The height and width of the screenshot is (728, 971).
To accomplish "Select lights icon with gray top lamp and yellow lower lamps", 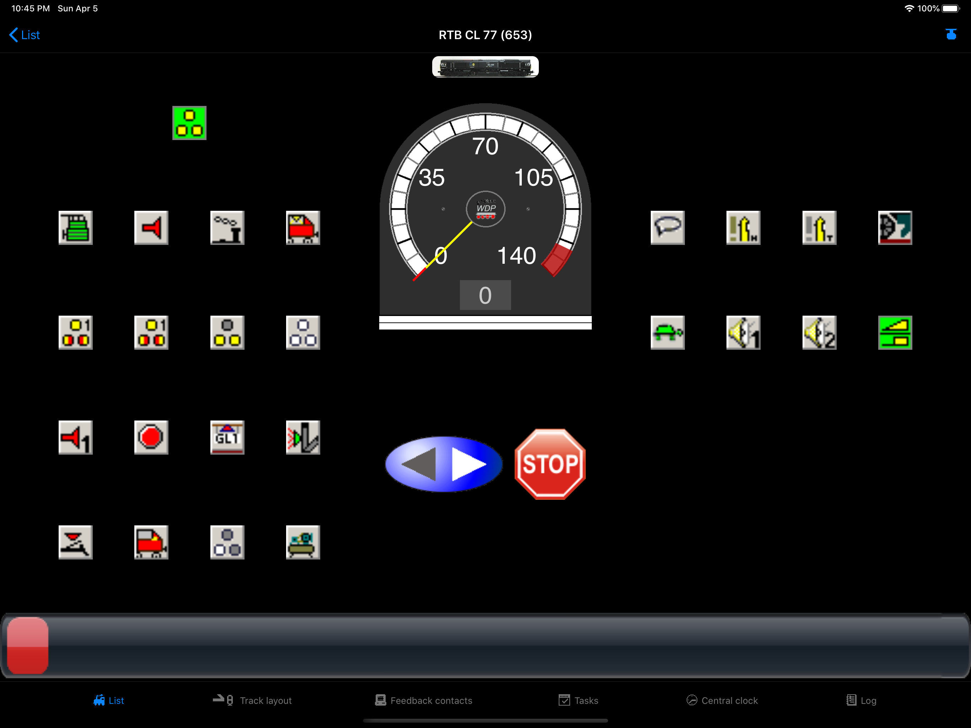I will [x=227, y=333].
